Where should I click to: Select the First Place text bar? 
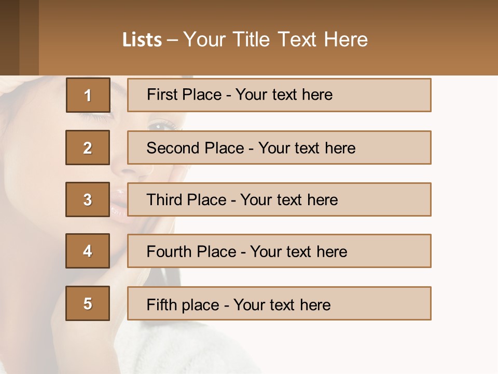279,95
